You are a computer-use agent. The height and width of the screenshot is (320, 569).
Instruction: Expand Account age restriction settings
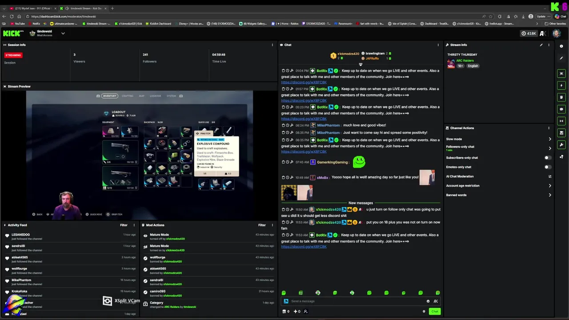[498, 186]
